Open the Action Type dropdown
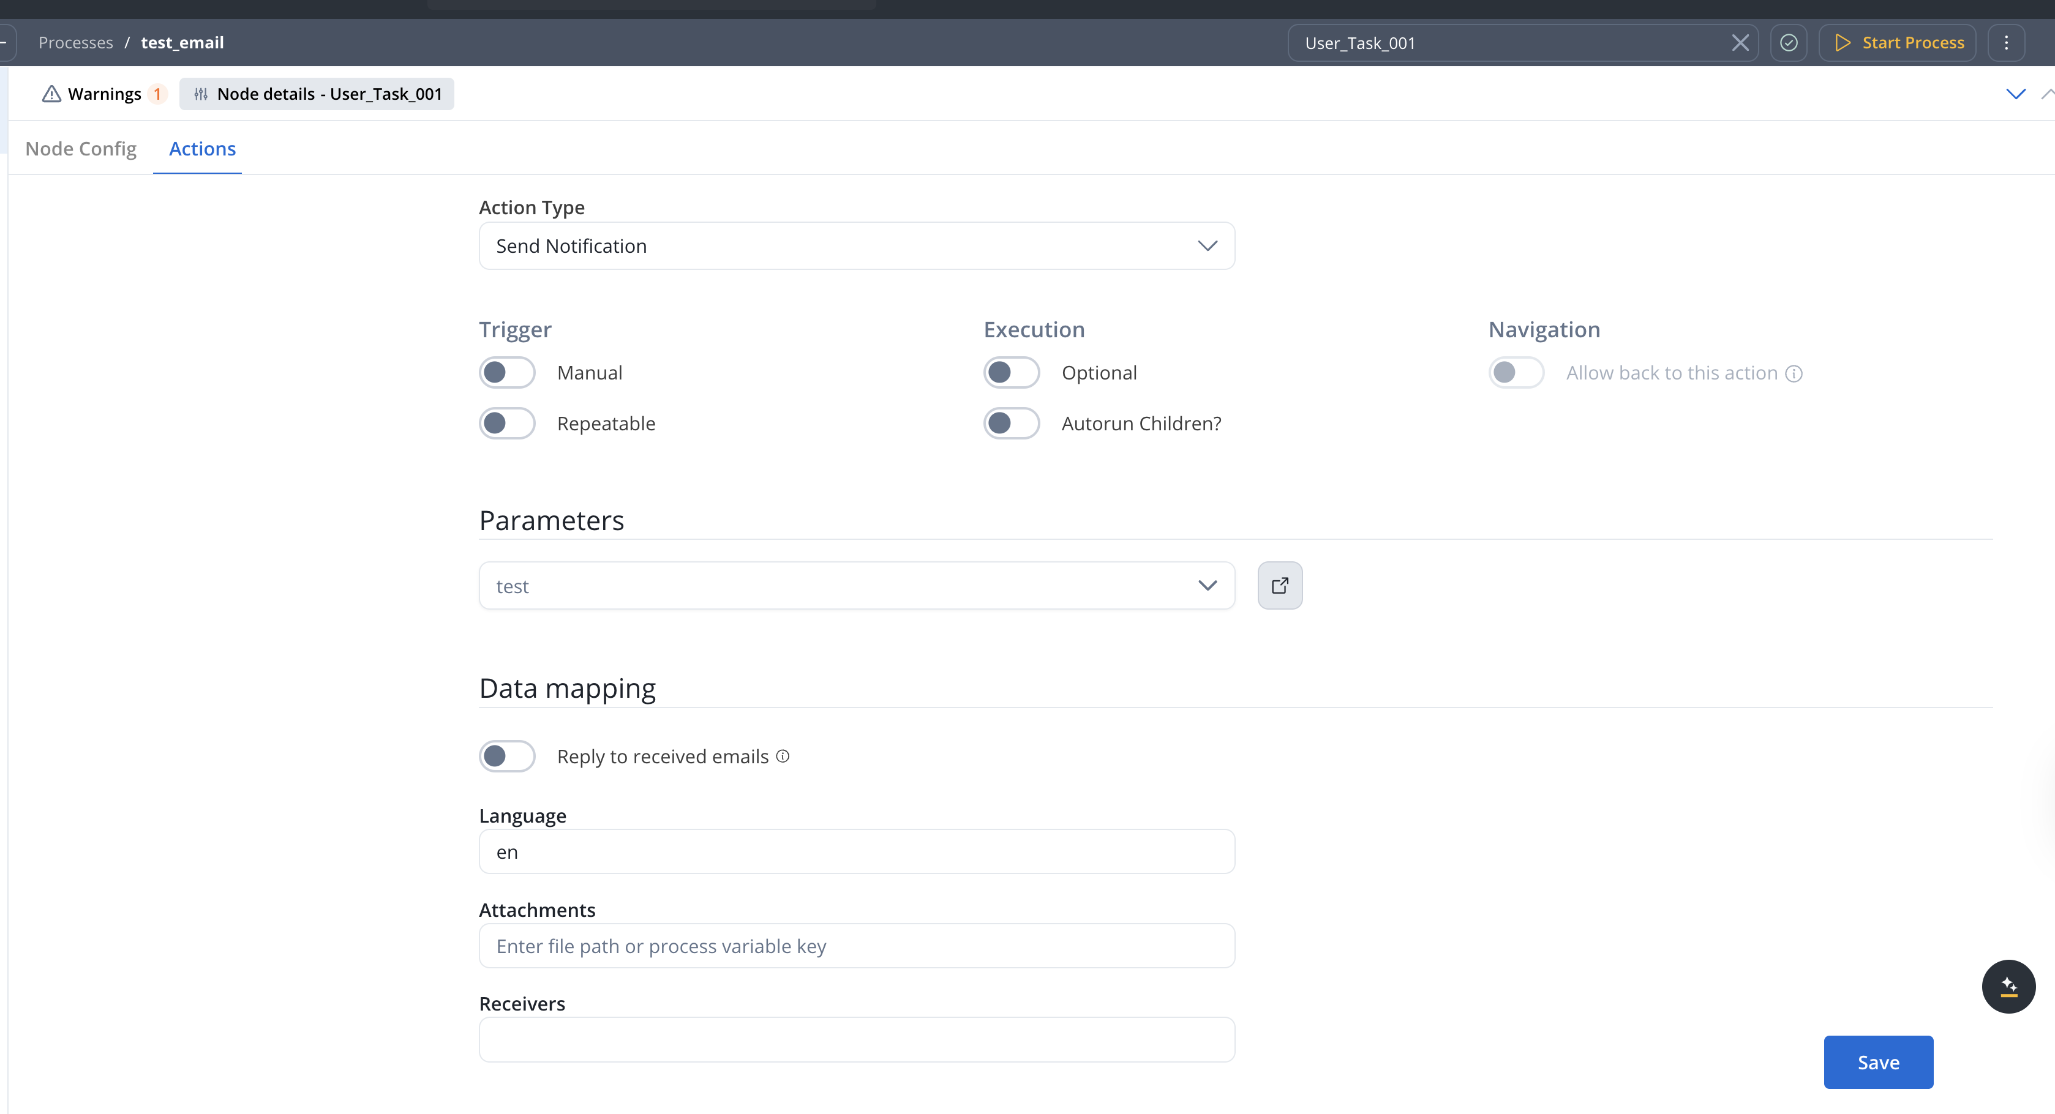This screenshot has height=1114, width=2055. click(x=856, y=247)
